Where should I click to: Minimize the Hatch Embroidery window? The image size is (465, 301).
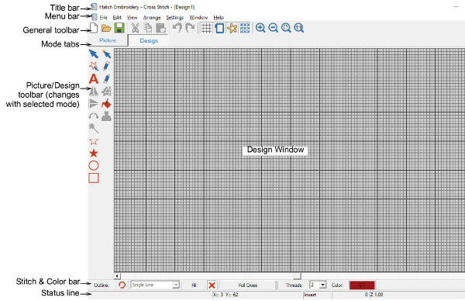pyautogui.click(x=456, y=6)
